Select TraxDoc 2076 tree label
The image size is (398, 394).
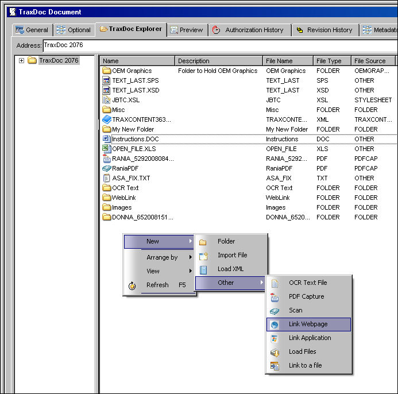point(59,60)
